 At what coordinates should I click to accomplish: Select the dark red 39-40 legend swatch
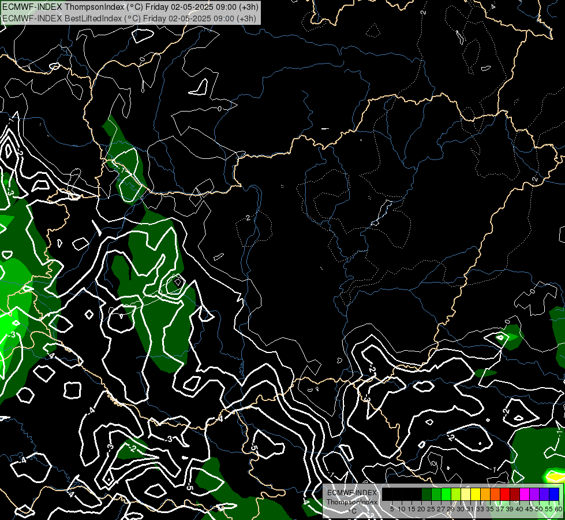tap(515, 495)
